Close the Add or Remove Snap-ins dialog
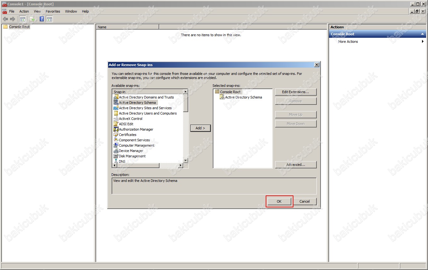Screen dimensions: 428x270 tap(317, 65)
